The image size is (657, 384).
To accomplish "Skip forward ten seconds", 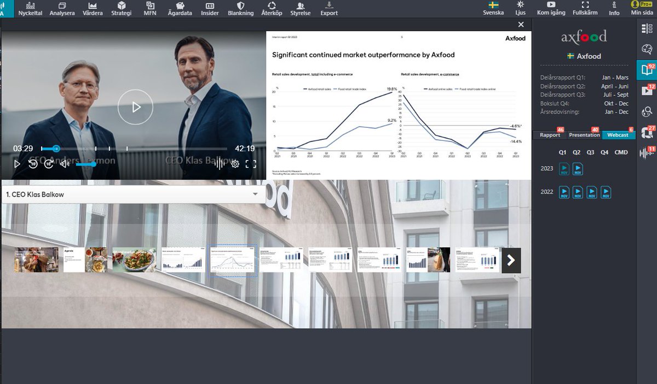I will pyautogui.click(x=49, y=163).
